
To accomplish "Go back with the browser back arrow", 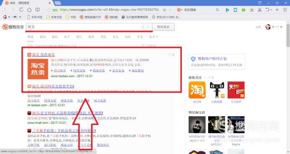I will click(5, 10).
